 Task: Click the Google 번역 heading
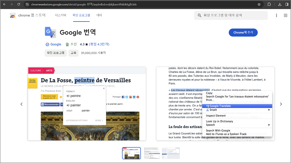click(x=77, y=32)
